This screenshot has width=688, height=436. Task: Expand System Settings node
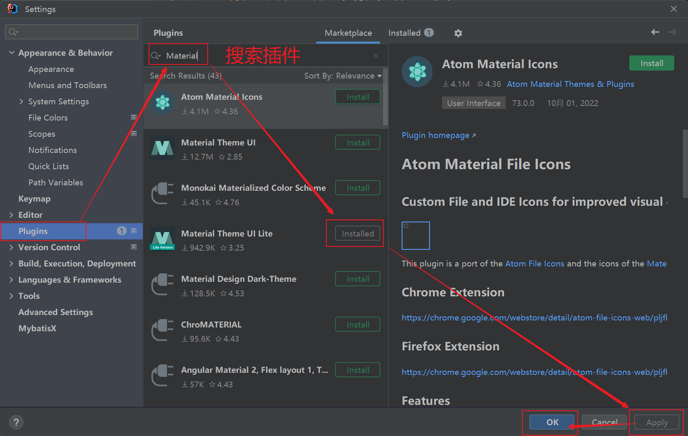[21, 101]
